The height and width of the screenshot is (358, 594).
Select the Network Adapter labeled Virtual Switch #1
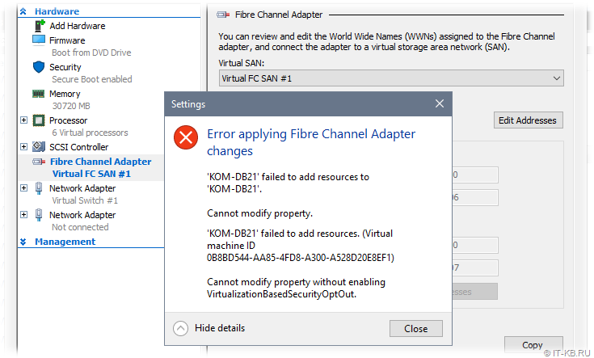point(82,188)
